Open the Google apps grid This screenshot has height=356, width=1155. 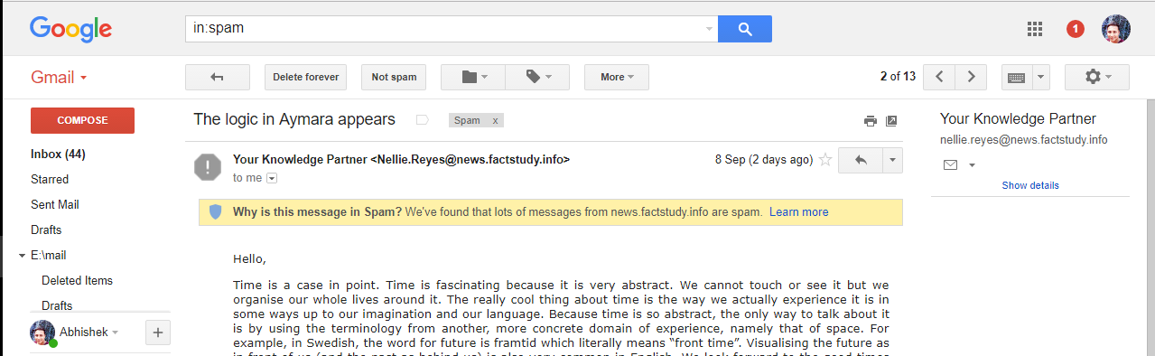pos(1035,29)
